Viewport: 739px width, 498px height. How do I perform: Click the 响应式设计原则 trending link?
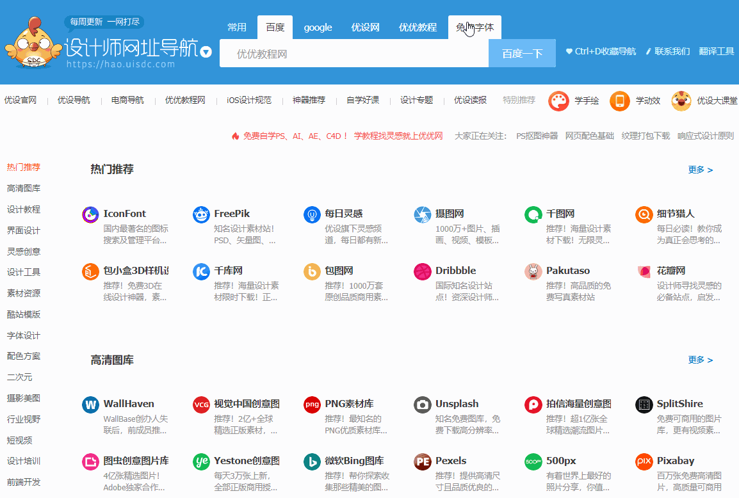point(706,136)
